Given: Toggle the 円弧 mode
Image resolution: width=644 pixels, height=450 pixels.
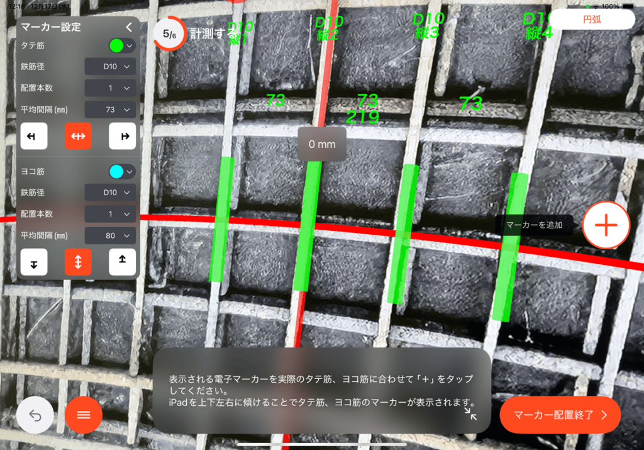Looking at the screenshot, I should [x=592, y=20].
